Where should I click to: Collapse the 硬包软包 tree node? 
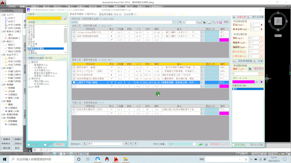[29, 79]
